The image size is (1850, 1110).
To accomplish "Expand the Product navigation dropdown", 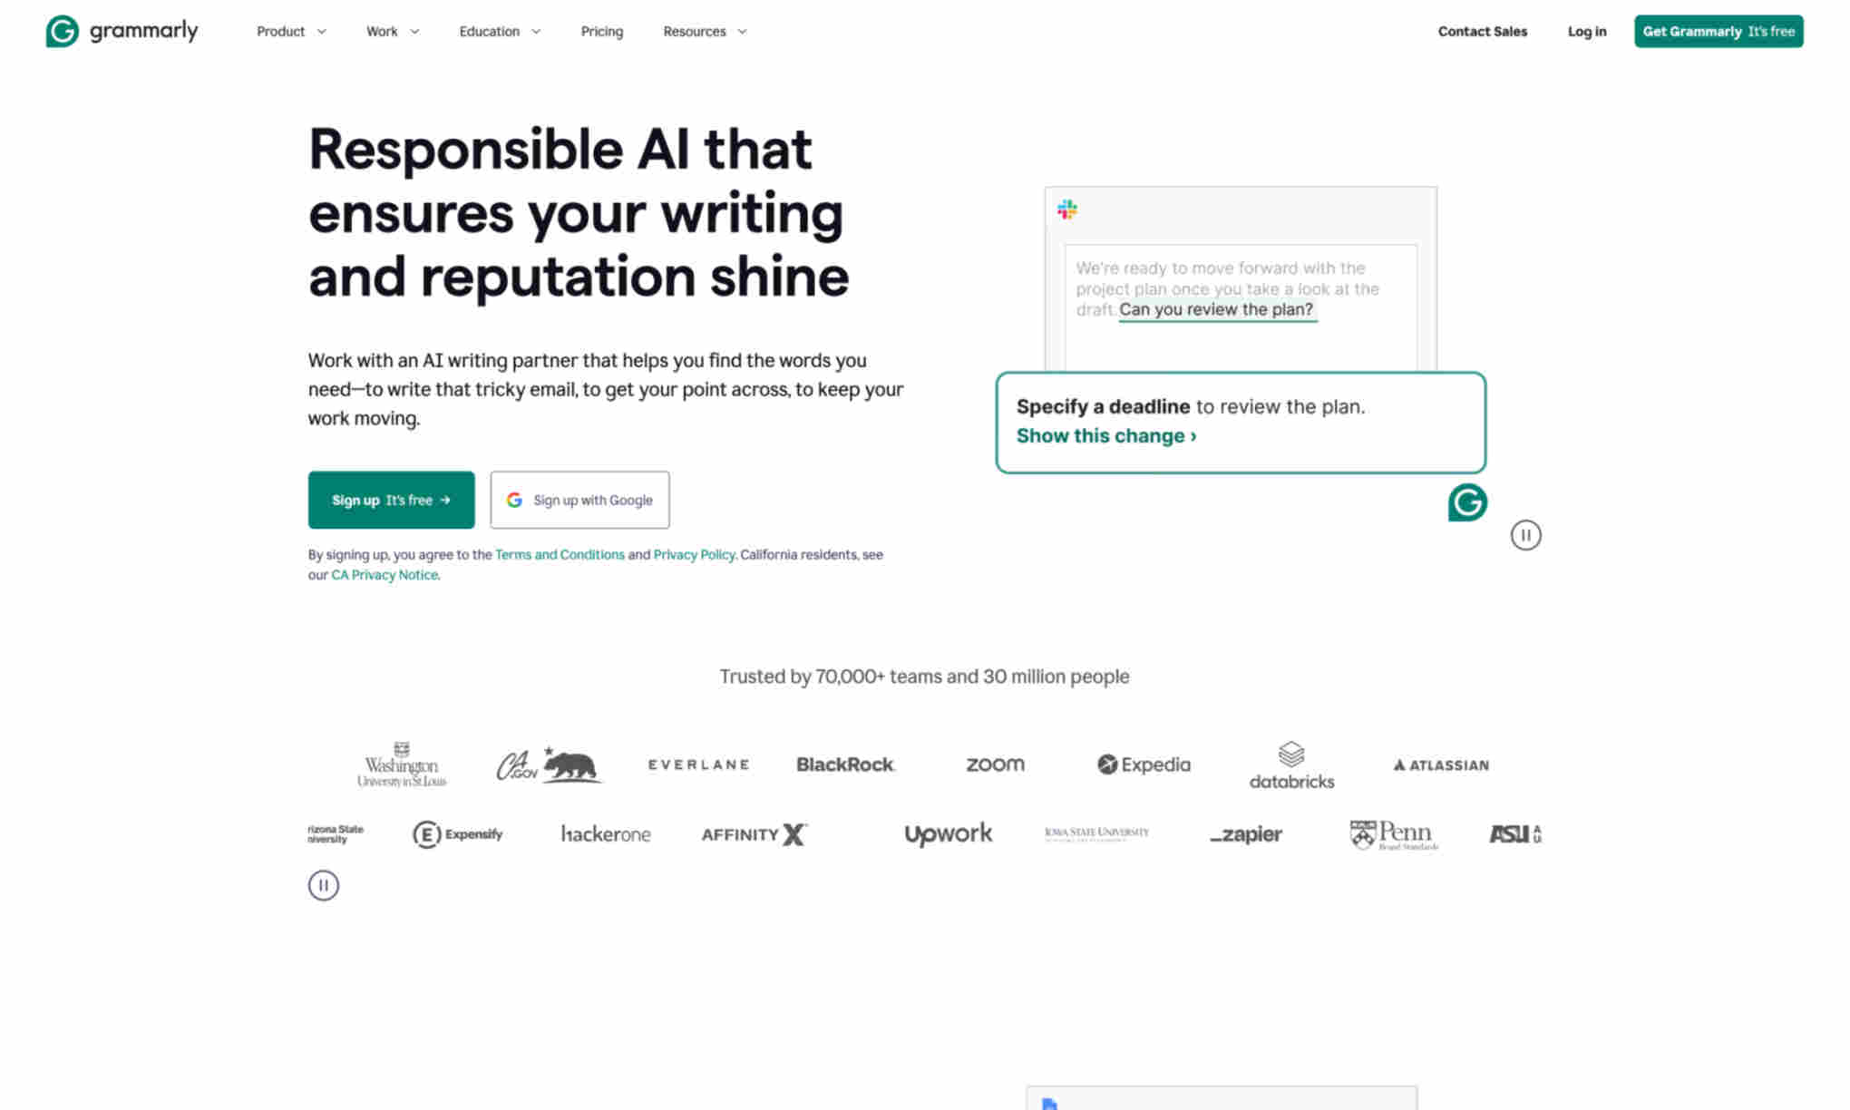I will (289, 31).
